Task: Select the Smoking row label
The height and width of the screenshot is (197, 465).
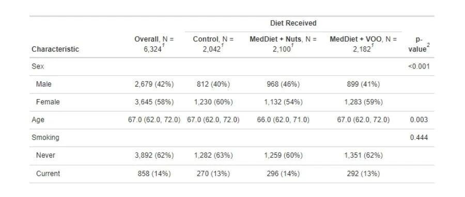Action: pyautogui.click(x=45, y=138)
